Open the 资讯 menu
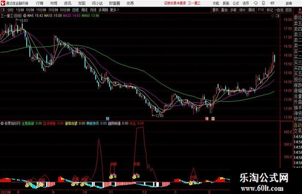 68,3
